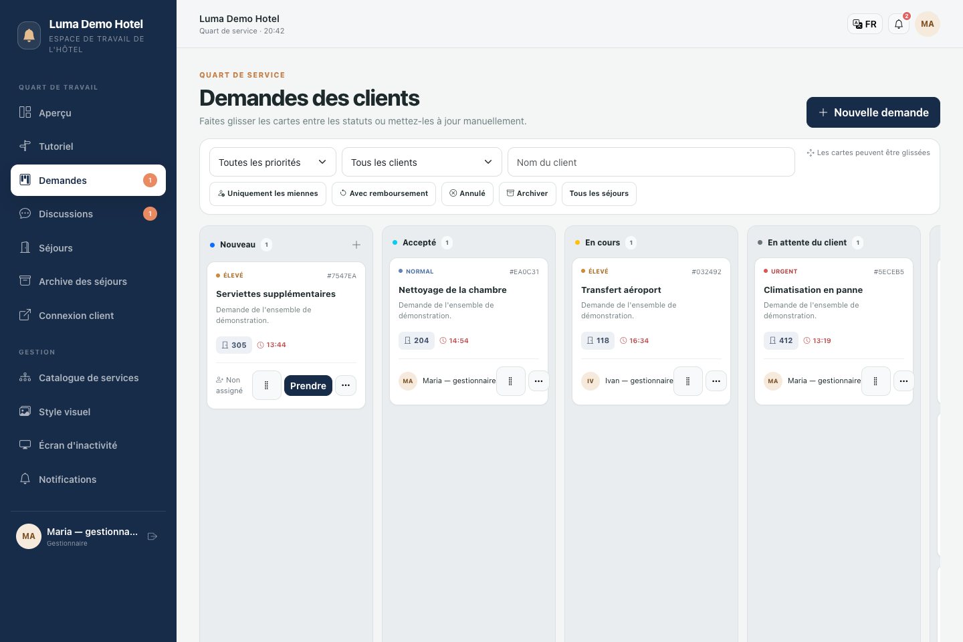Click the Transfert aéroport card title
Screen dimensions: 963x642
(621, 290)
